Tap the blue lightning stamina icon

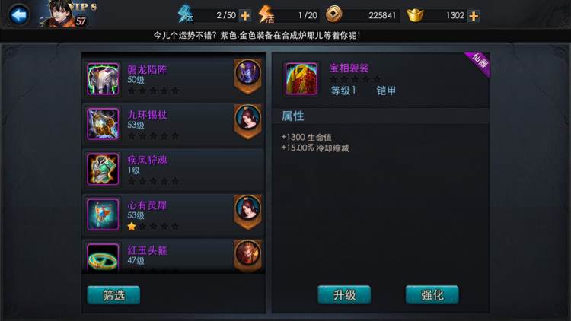(185, 14)
